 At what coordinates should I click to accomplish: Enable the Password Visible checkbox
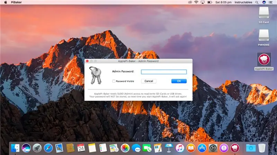[114, 81]
